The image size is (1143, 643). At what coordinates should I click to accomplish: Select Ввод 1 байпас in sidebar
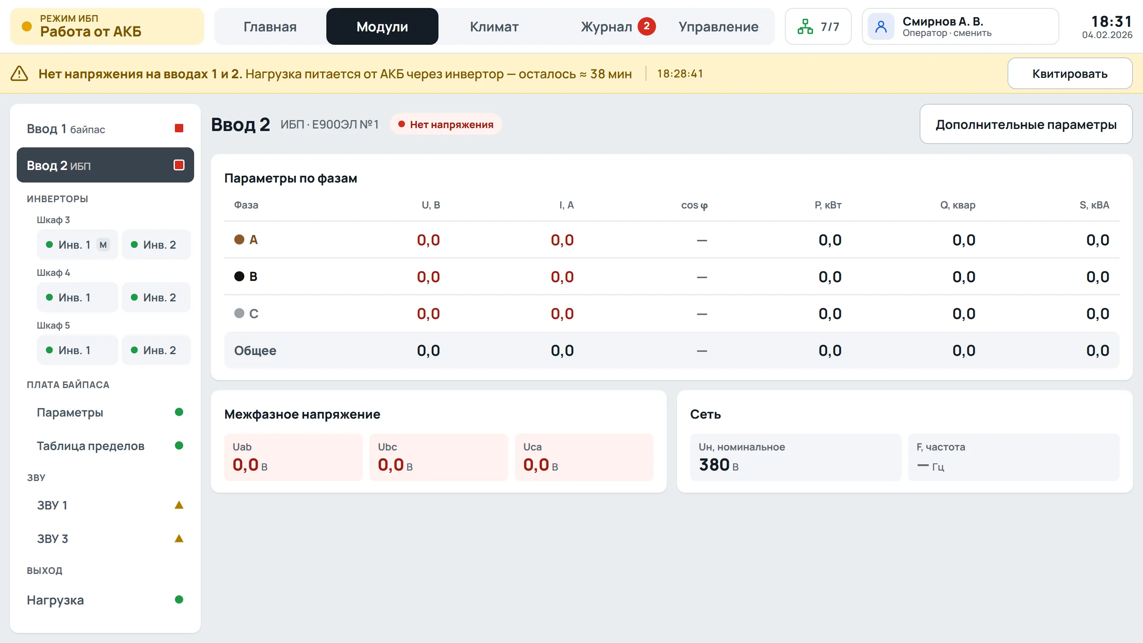(x=105, y=129)
